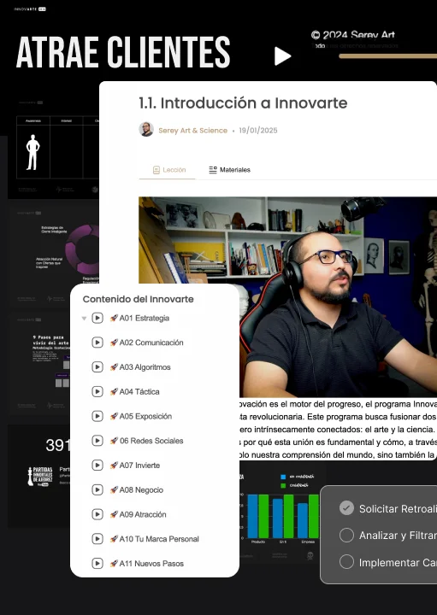The image size is (437, 615).
Task: Click the Materiales list icon
Action: coord(213,170)
